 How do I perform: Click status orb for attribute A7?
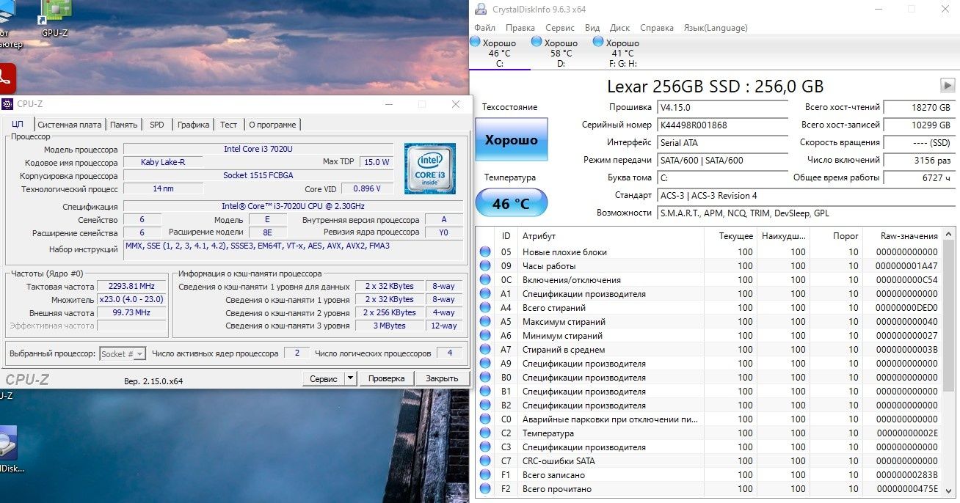485,350
